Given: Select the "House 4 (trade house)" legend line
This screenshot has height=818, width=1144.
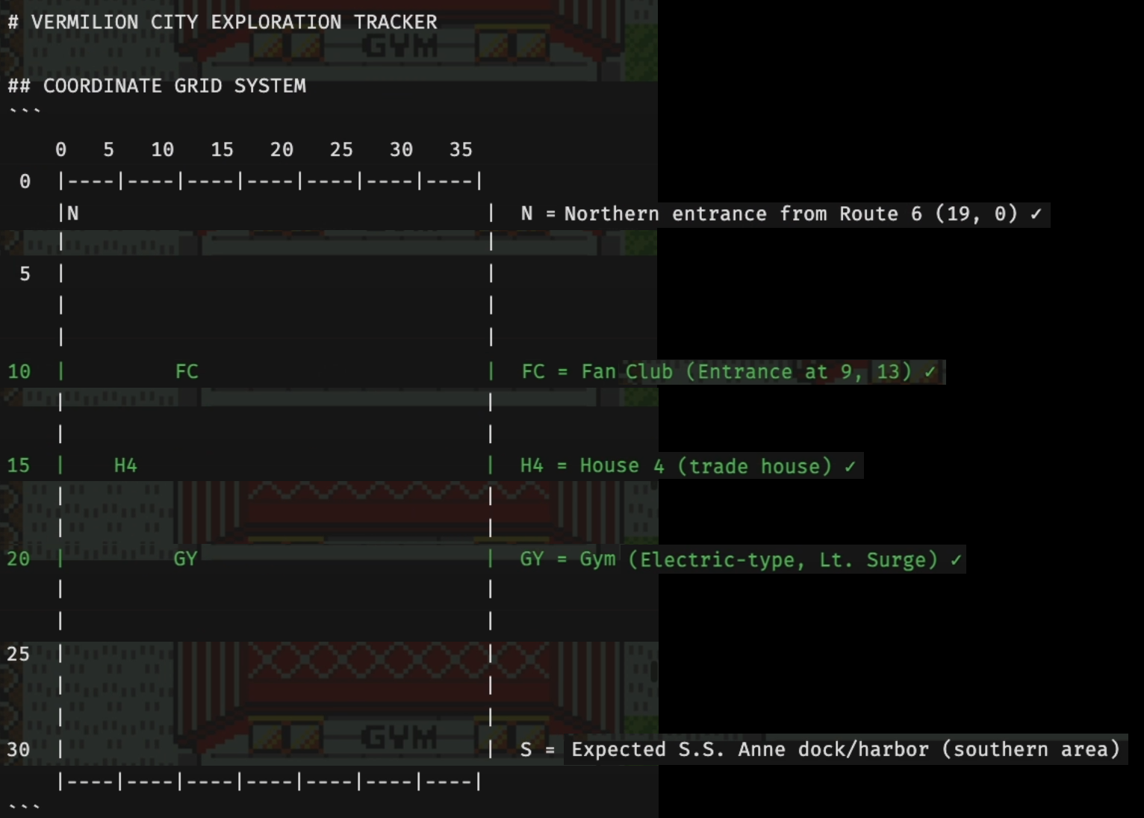Looking at the screenshot, I should tap(688, 466).
